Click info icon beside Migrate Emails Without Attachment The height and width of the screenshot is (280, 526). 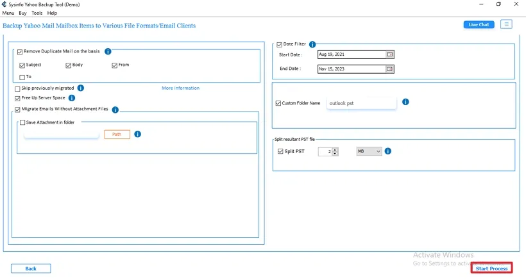(115, 110)
